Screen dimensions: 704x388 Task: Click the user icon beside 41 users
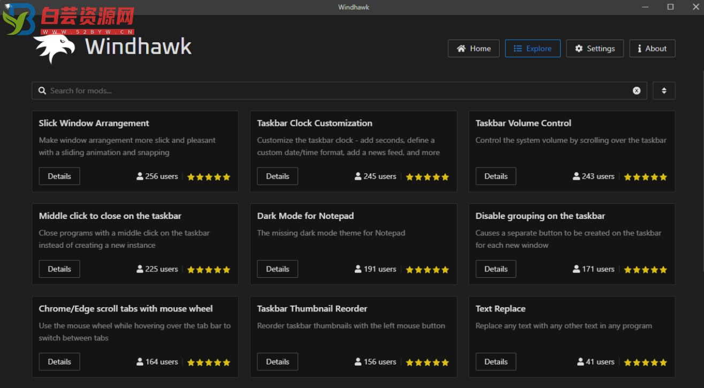click(580, 361)
